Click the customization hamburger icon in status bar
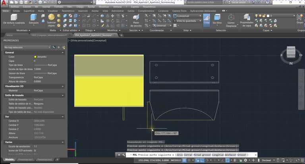 (x=303, y=160)
